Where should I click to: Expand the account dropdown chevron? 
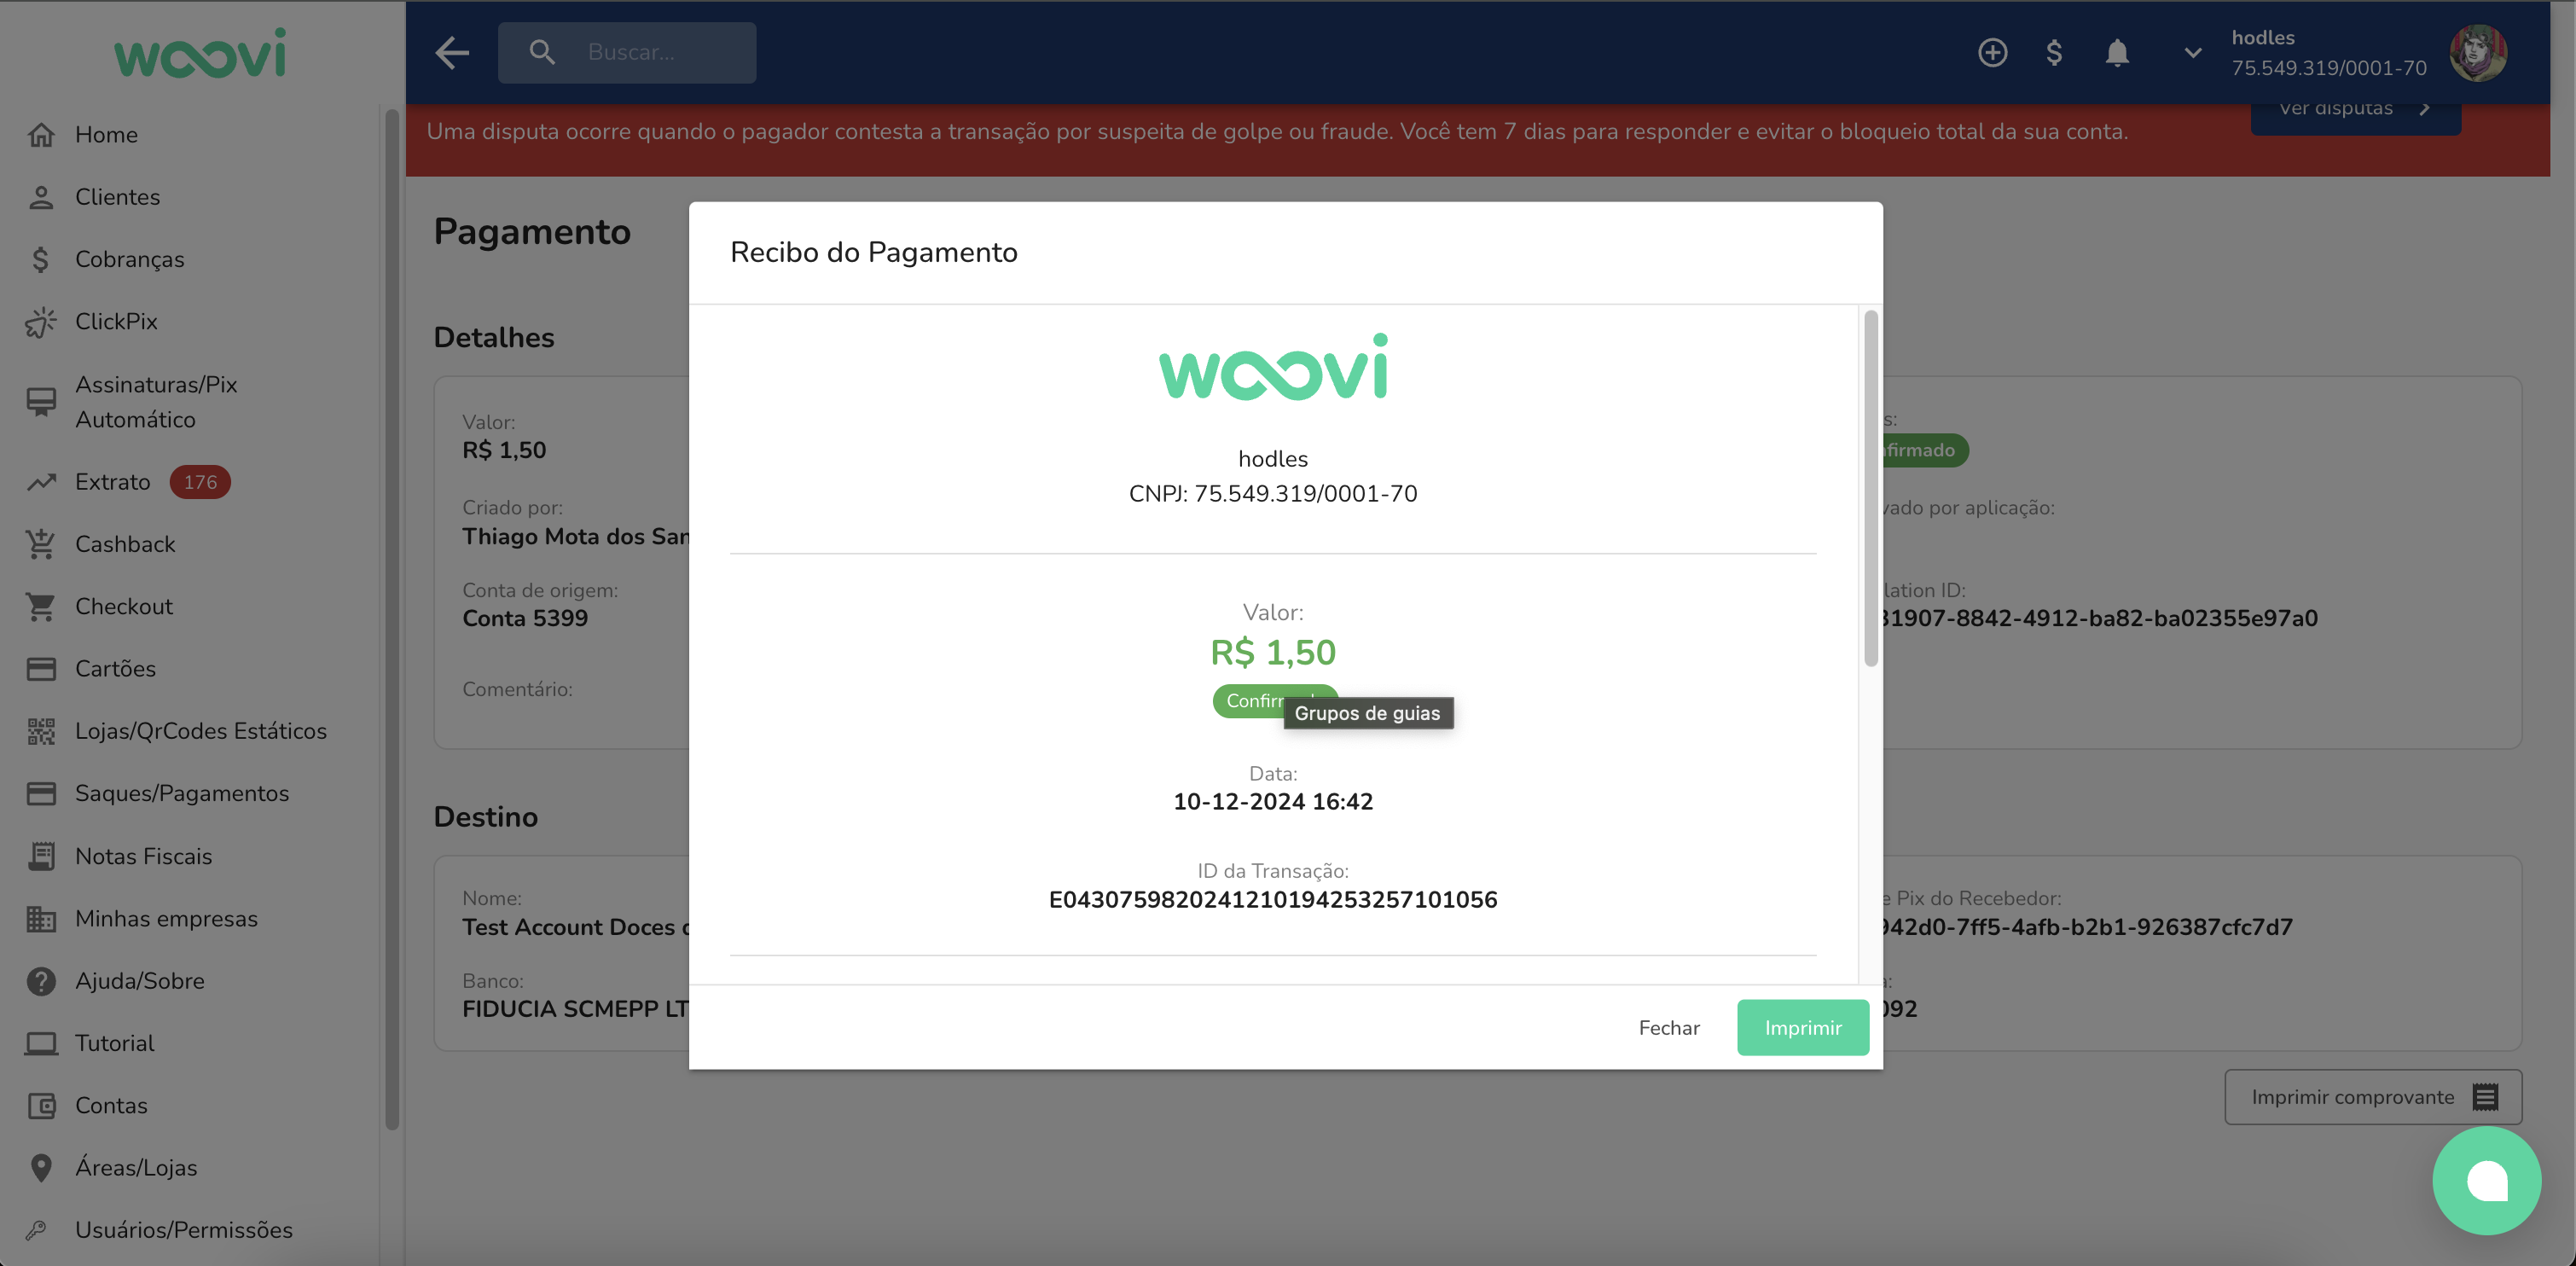(x=2192, y=52)
